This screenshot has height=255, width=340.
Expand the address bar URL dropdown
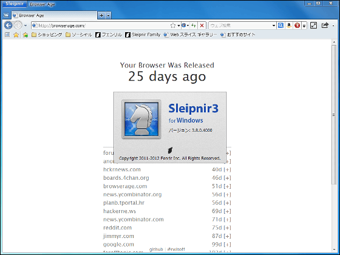[178, 25]
